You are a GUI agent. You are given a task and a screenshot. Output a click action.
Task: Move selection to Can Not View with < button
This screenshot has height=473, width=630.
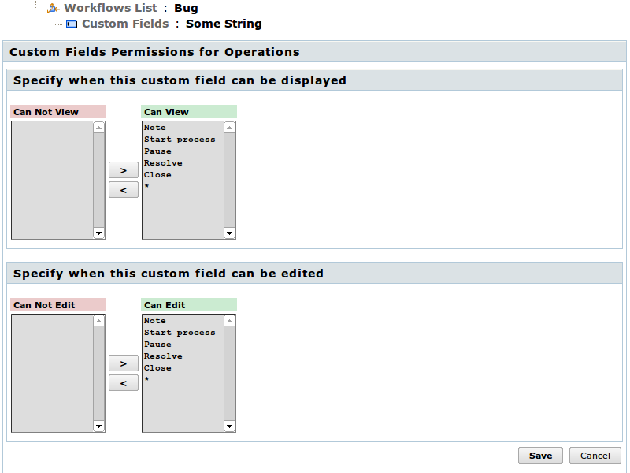pyautogui.click(x=124, y=190)
